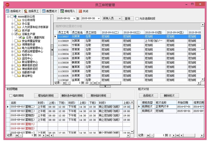This screenshot has width=212, height=141.
Task: Uncheck the 技术部 checkbox
Action: coord(16,30)
